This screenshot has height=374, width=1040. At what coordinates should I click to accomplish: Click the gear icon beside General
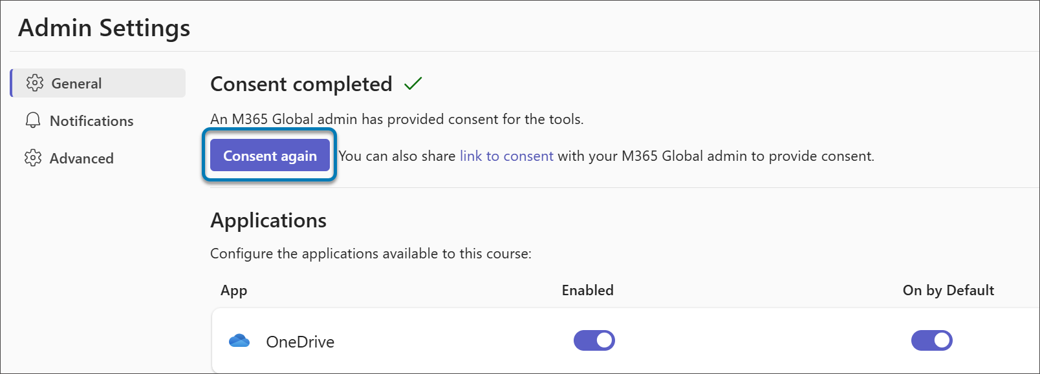[x=34, y=83]
